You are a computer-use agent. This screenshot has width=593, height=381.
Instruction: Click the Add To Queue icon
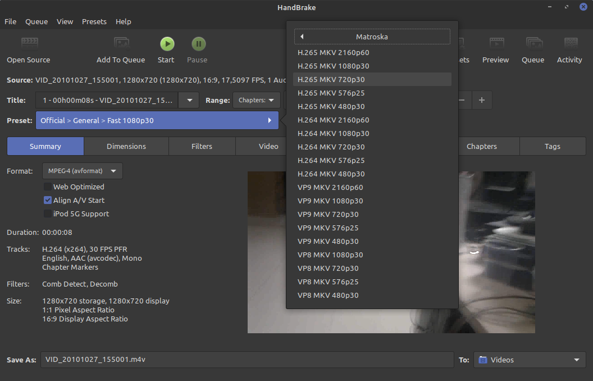coord(121,44)
